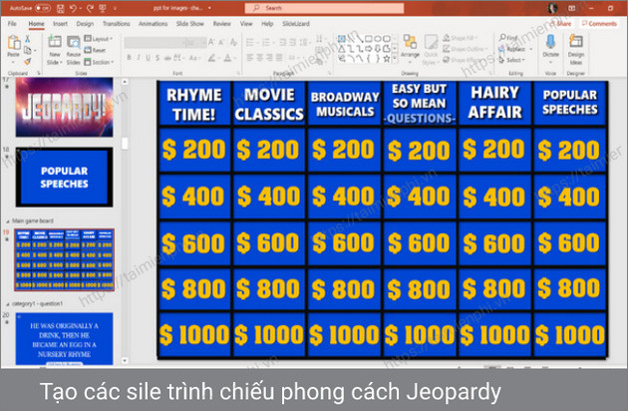Open the Undo history dropdown arrow

[x=81, y=8]
